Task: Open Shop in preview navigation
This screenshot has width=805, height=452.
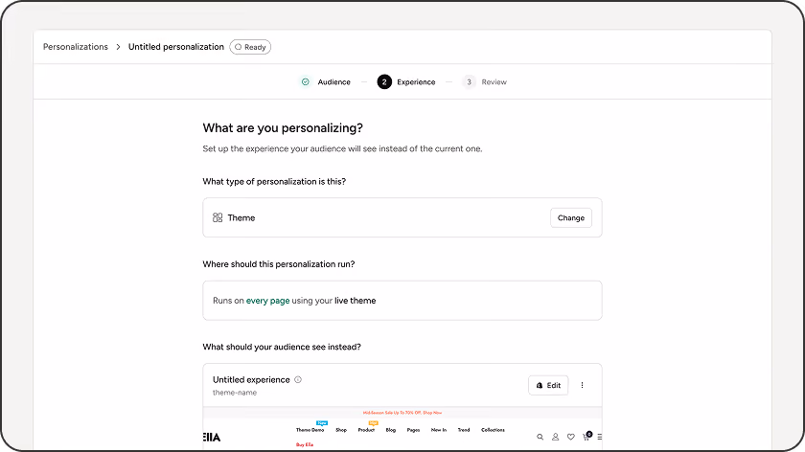Action: 341,430
